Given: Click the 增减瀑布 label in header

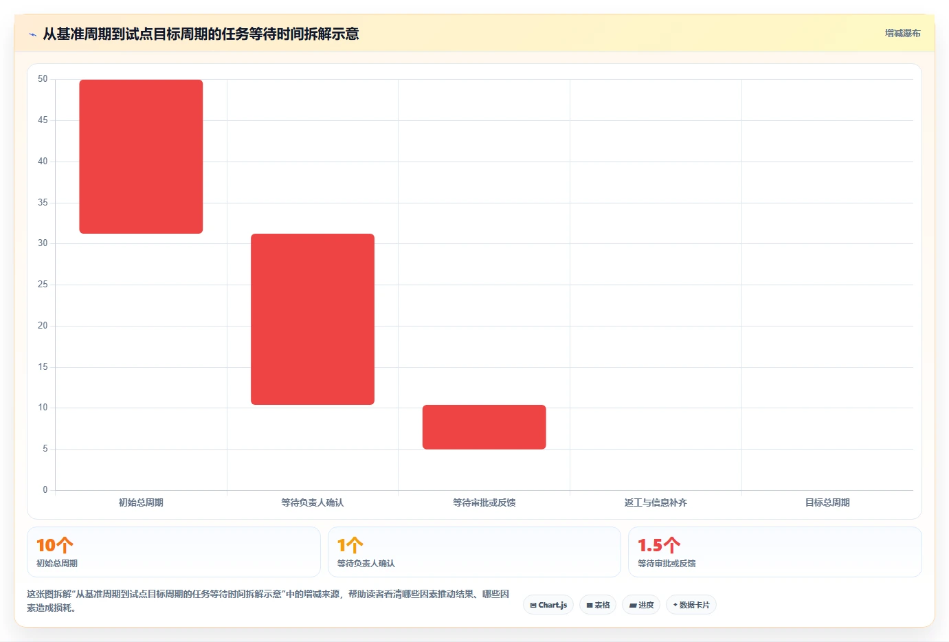Looking at the screenshot, I should [902, 33].
